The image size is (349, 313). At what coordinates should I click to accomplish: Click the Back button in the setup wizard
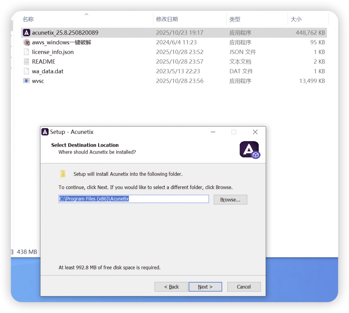[x=171, y=286]
